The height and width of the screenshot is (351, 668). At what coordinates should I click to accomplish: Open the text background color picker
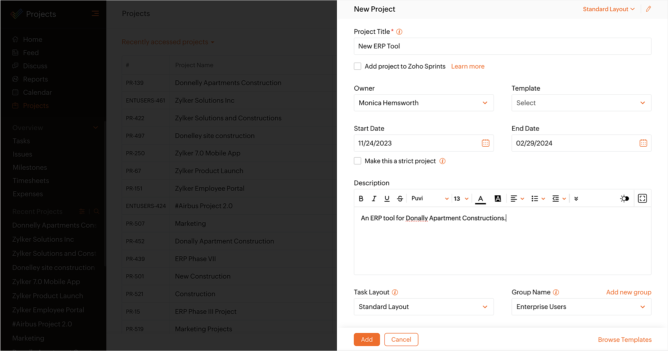point(498,199)
